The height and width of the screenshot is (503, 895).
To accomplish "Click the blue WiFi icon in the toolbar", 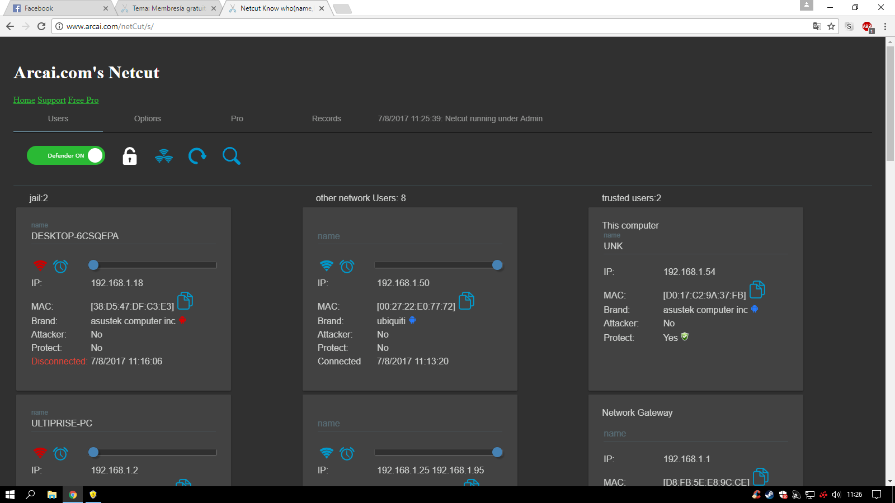I will [x=164, y=156].
